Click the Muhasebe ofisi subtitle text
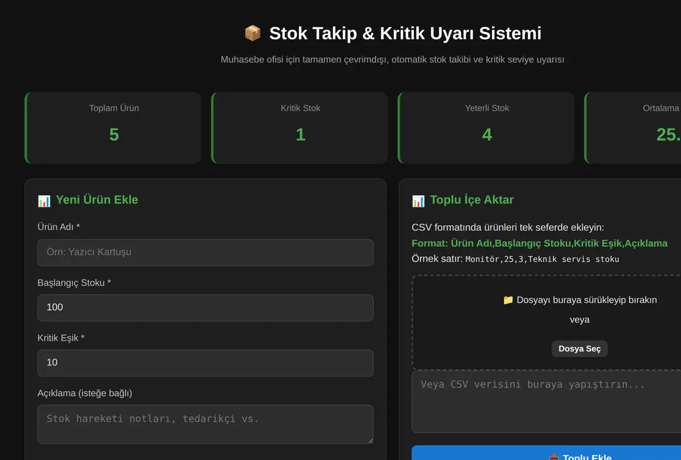 392,60
